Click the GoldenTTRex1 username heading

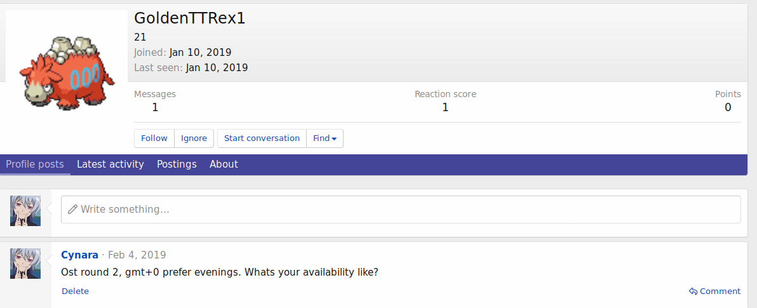point(189,18)
